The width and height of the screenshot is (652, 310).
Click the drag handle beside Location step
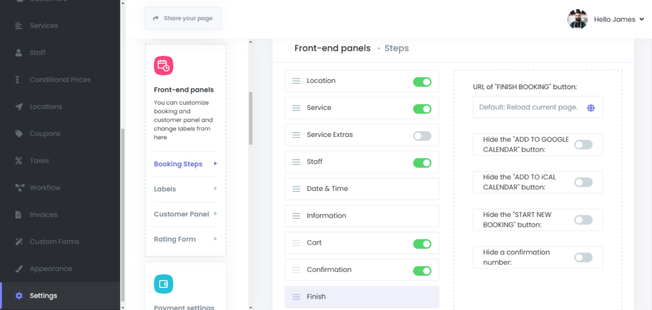point(296,81)
